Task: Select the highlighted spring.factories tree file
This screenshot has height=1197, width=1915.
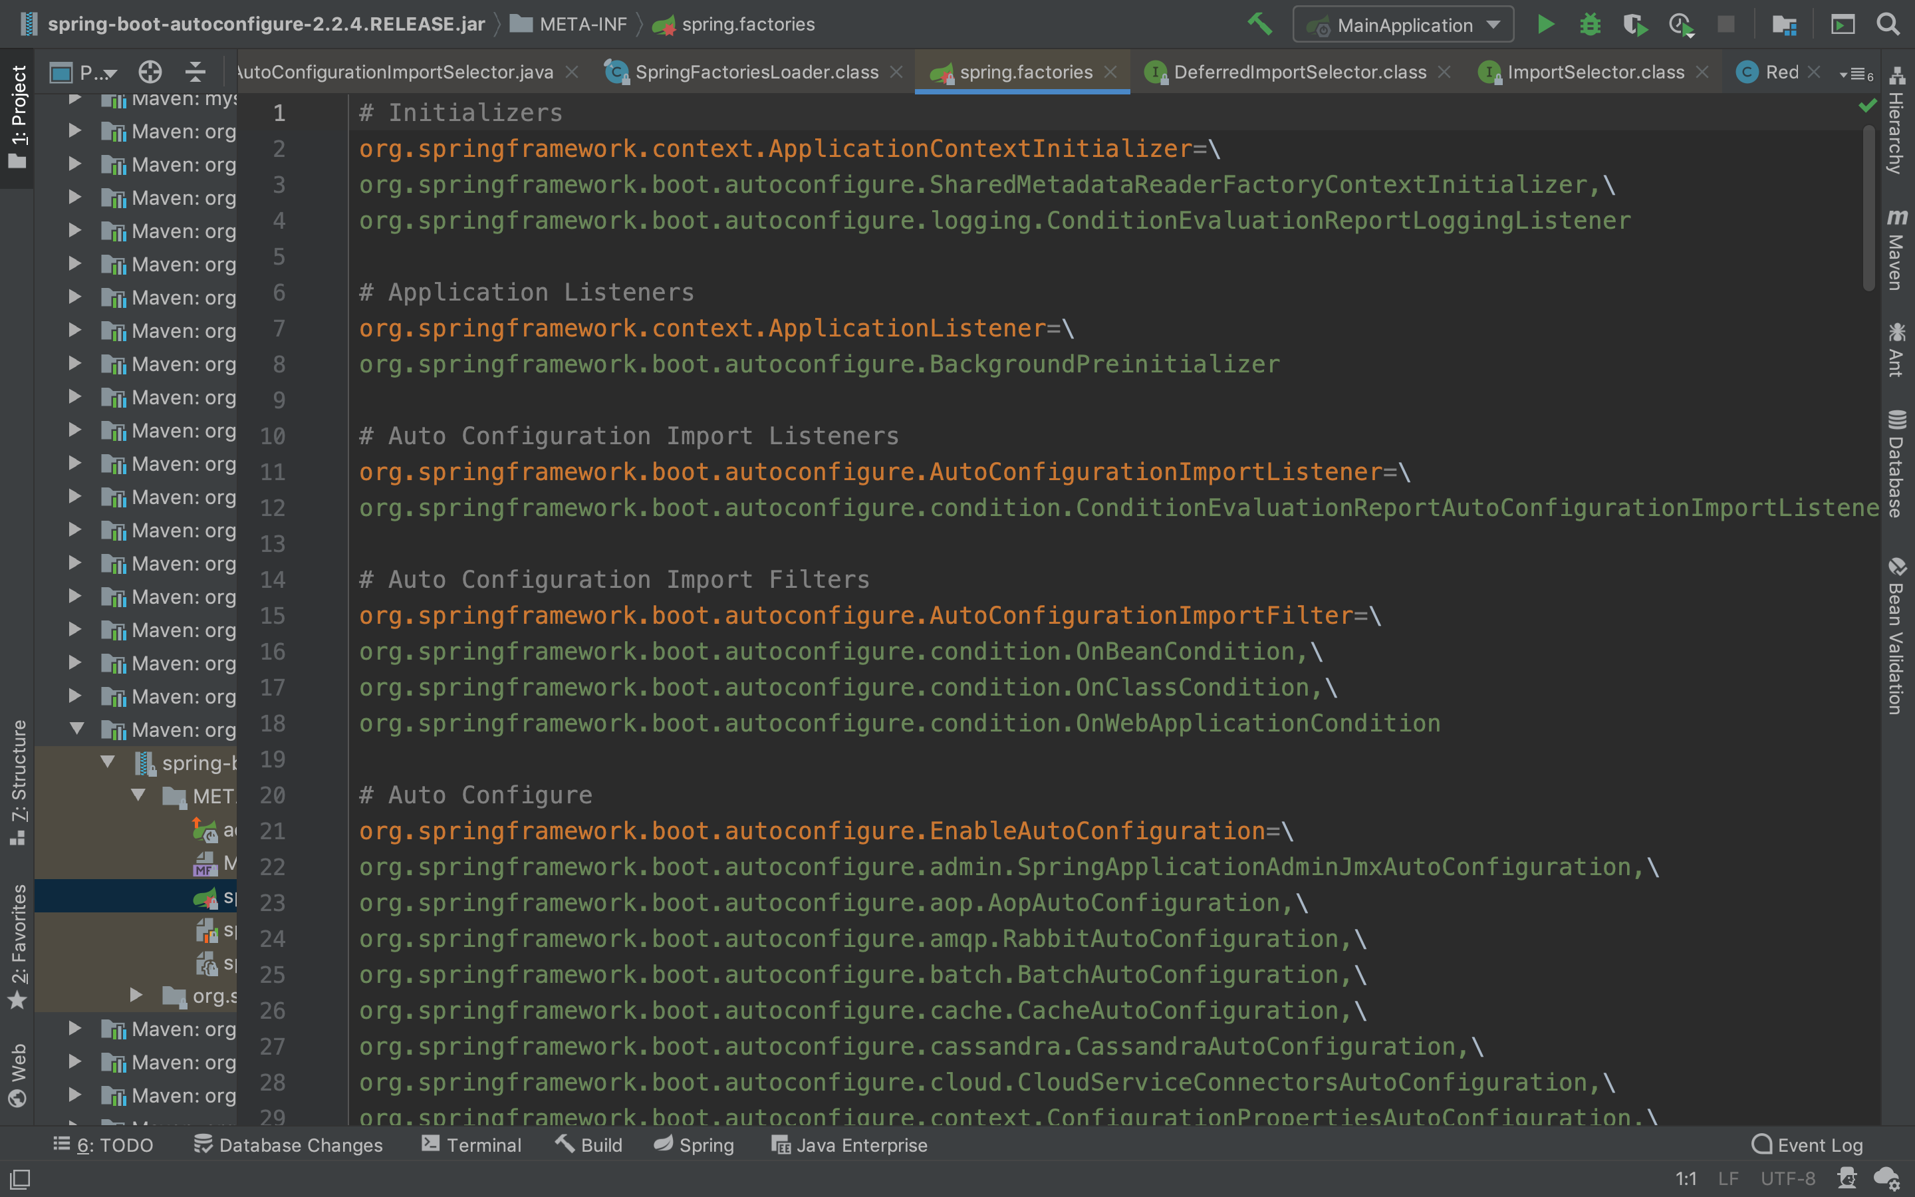Action: pyautogui.click(x=136, y=896)
